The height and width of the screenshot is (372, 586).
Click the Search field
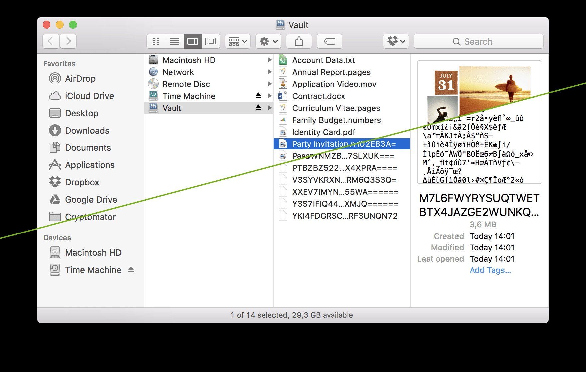479,42
